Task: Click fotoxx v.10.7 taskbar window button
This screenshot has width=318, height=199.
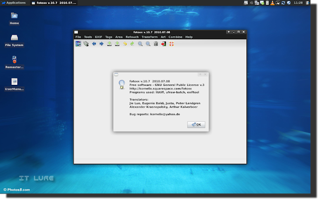Action: click(54, 3)
